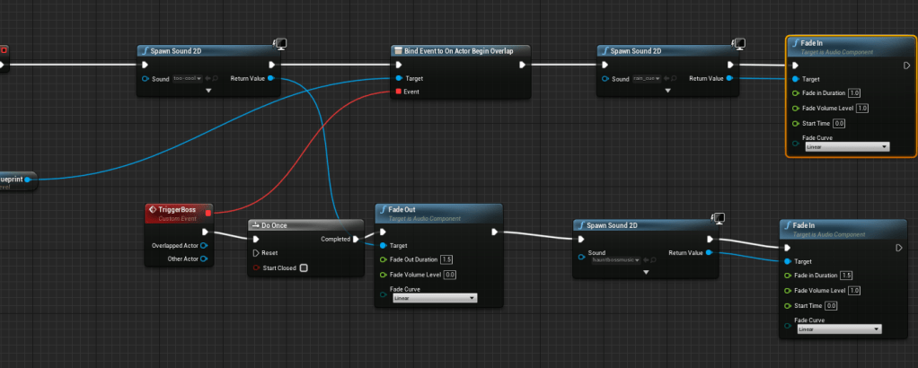Viewport: 918px width, 368px height.
Task: Click the Other Actor output pin
Action: pyautogui.click(x=204, y=259)
